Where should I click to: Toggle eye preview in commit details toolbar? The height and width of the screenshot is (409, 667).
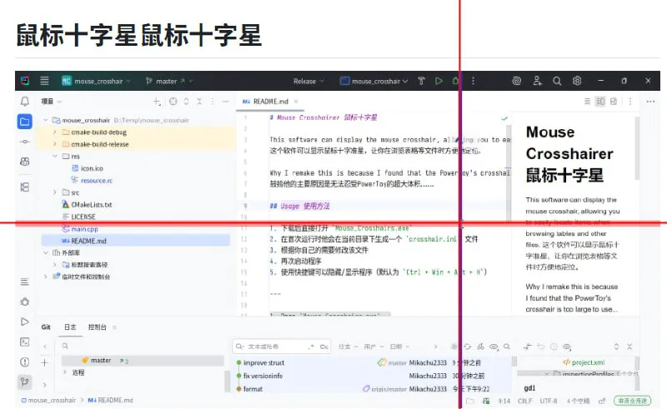point(567,347)
